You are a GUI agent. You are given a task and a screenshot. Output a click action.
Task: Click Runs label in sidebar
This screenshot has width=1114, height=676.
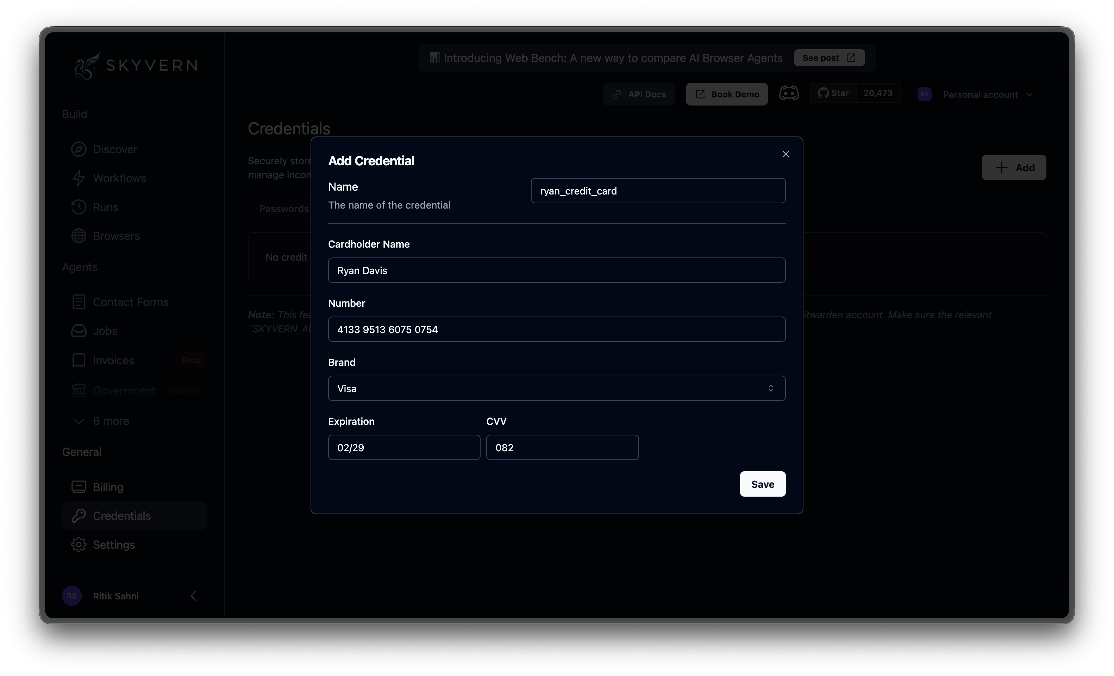(x=105, y=207)
